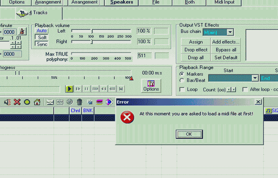The image size is (278, 178).
Task: Click OK in the Error dialog
Action: pos(189,134)
